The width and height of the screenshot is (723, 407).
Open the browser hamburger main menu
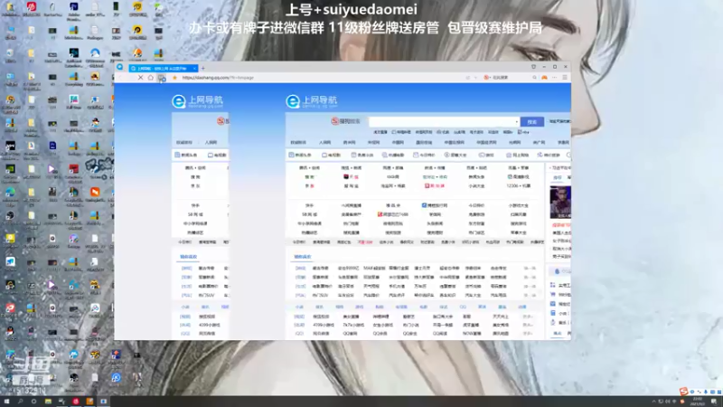coord(564,78)
